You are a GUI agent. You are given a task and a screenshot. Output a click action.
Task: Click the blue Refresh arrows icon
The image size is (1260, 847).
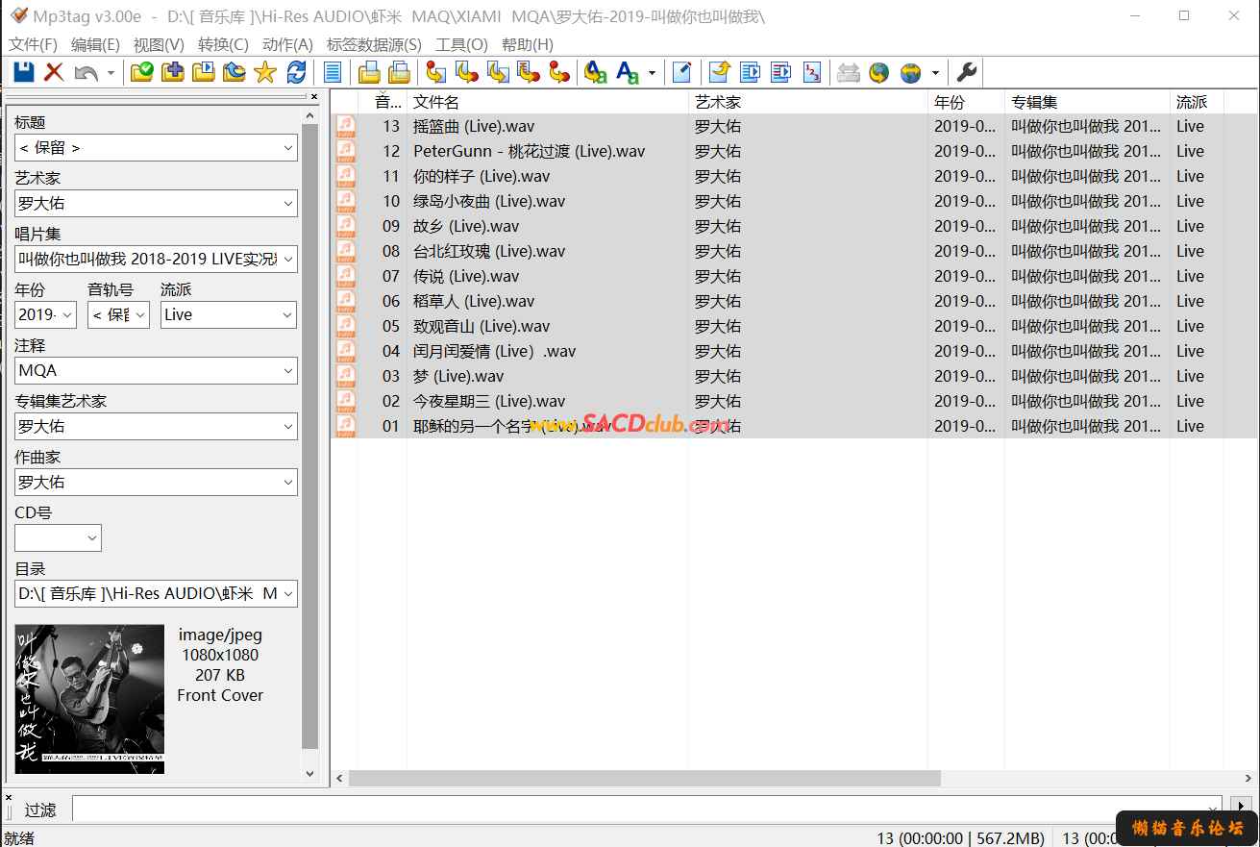297,72
